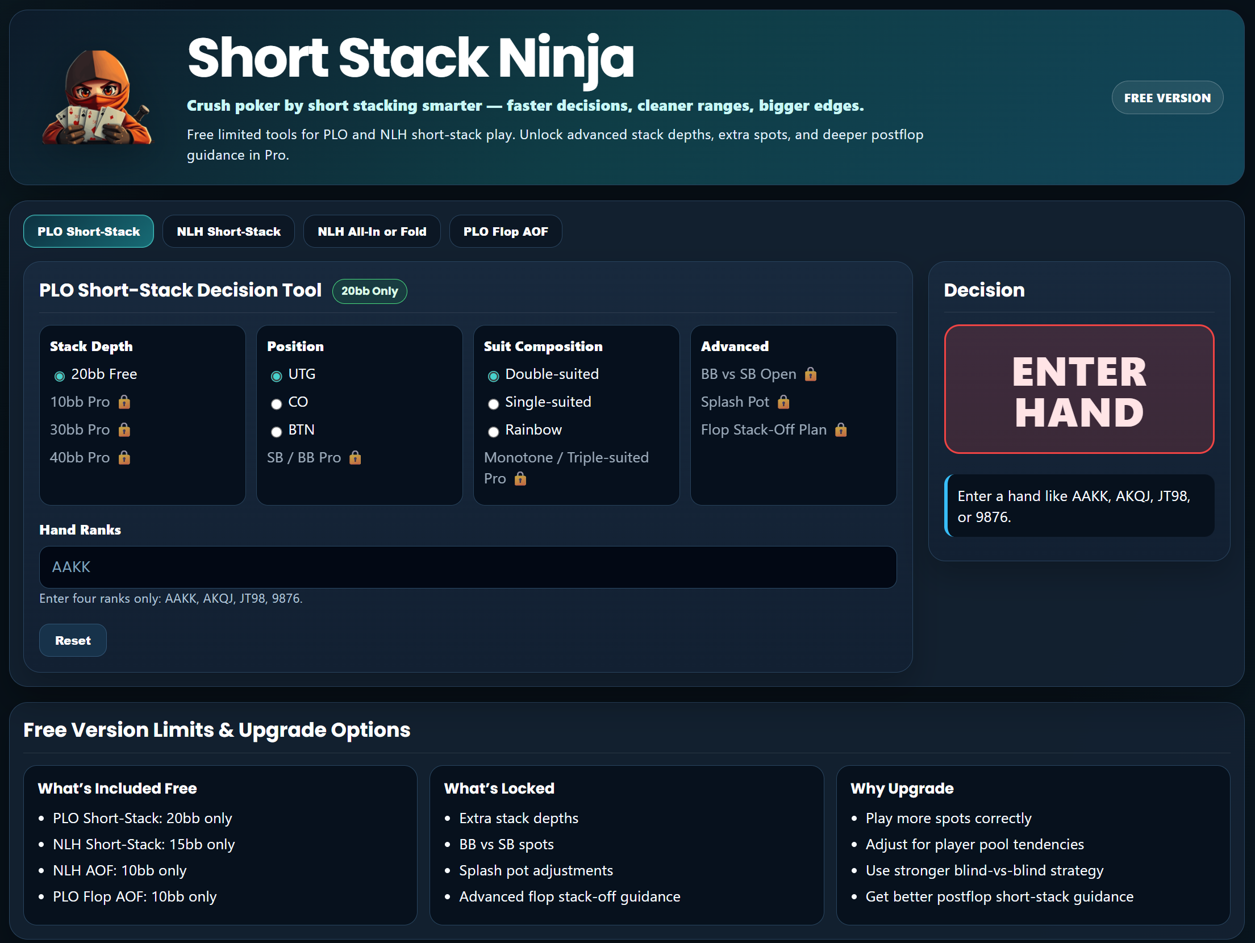Click the lock icon beside 40bb Pro
The height and width of the screenshot is (943, 1255).
[x=124, y=458]
